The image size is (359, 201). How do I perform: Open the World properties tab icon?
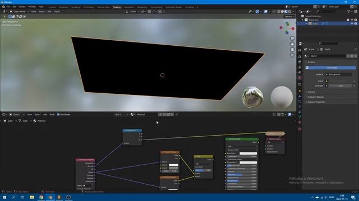[300, 78]
